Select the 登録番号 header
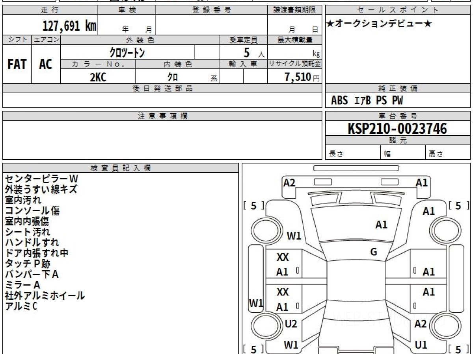Image resolution: width=473 pixels, height=354 pixels. coord(212,10)
